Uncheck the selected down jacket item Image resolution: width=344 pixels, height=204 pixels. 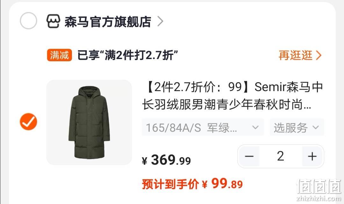click(x=29, y=122)
